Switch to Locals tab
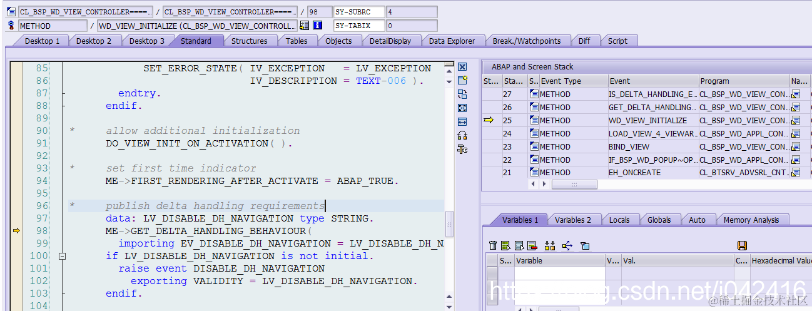The height and width of the screenshot is (311, 812). (x=619, y=220)
